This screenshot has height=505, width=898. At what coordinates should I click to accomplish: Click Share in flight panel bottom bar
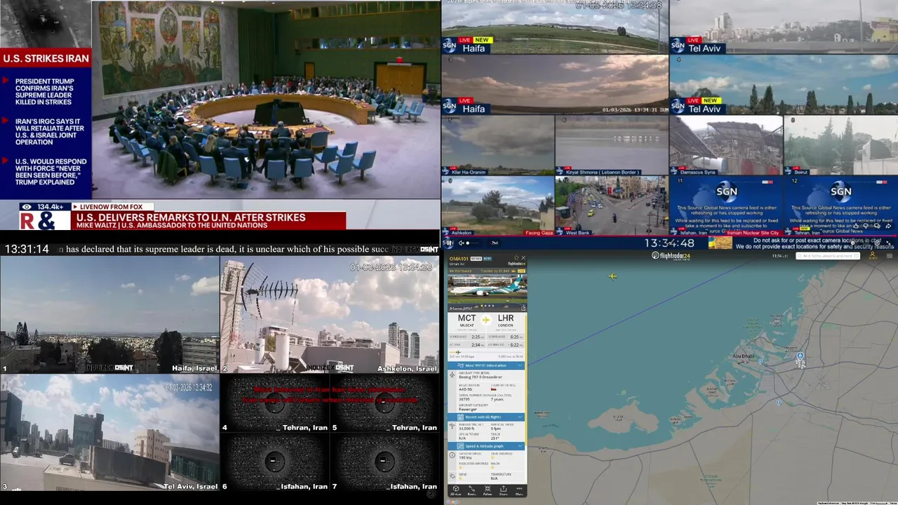coord(504,490)
